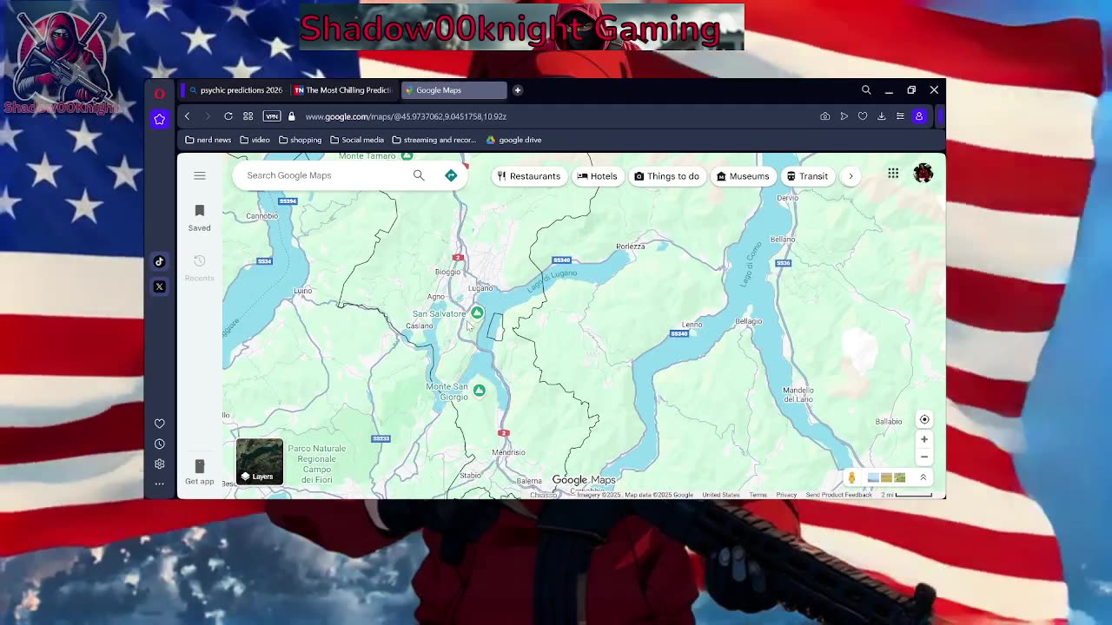Focus the Search Google Maps field

(326, 175)
